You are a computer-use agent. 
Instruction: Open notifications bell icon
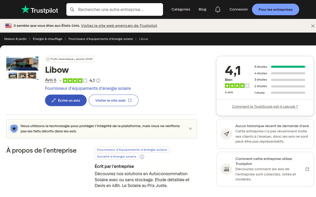tap(218, 9)
